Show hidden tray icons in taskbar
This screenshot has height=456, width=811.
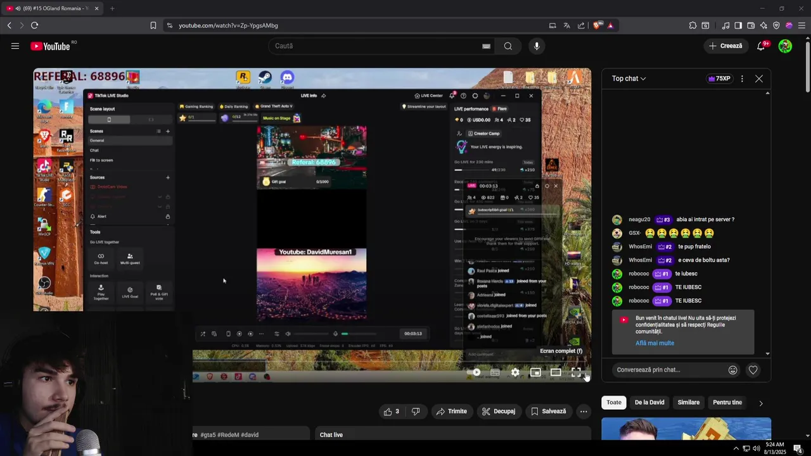(x=736, y=448)
